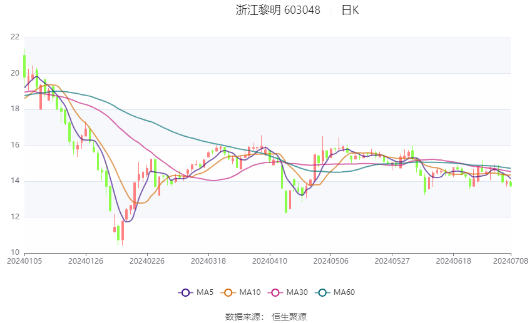Select the 日K period label in title
Screen dimensions: 532x323
pos(350,10)
